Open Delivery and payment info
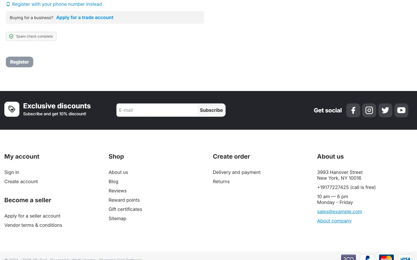The width and height of the screenshot is (417, 260). tap(237, 172)
